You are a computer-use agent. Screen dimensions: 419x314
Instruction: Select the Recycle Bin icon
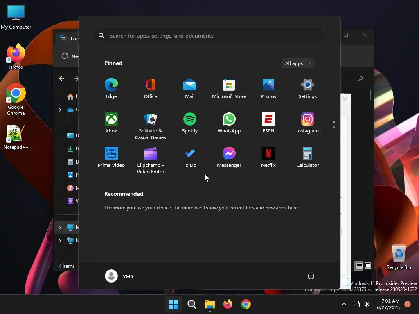[x=399, y=258]
